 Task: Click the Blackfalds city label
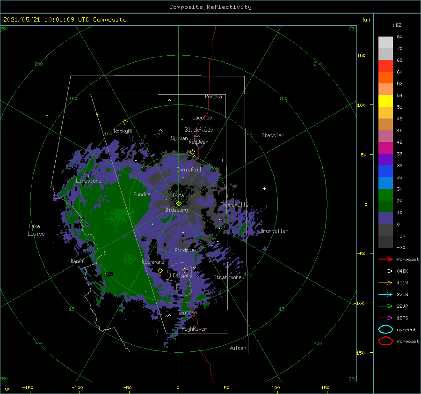tap(199, 130)
